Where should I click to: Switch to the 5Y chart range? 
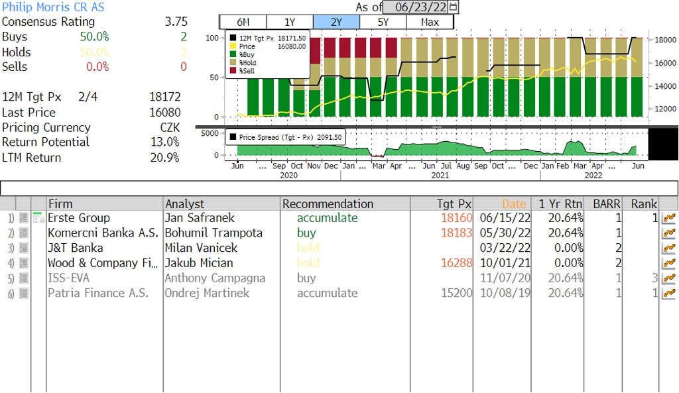[383, 22]
